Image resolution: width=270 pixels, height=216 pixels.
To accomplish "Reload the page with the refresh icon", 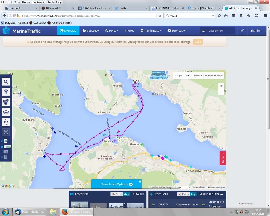I will pyautogui.click(x=160, y=16).
